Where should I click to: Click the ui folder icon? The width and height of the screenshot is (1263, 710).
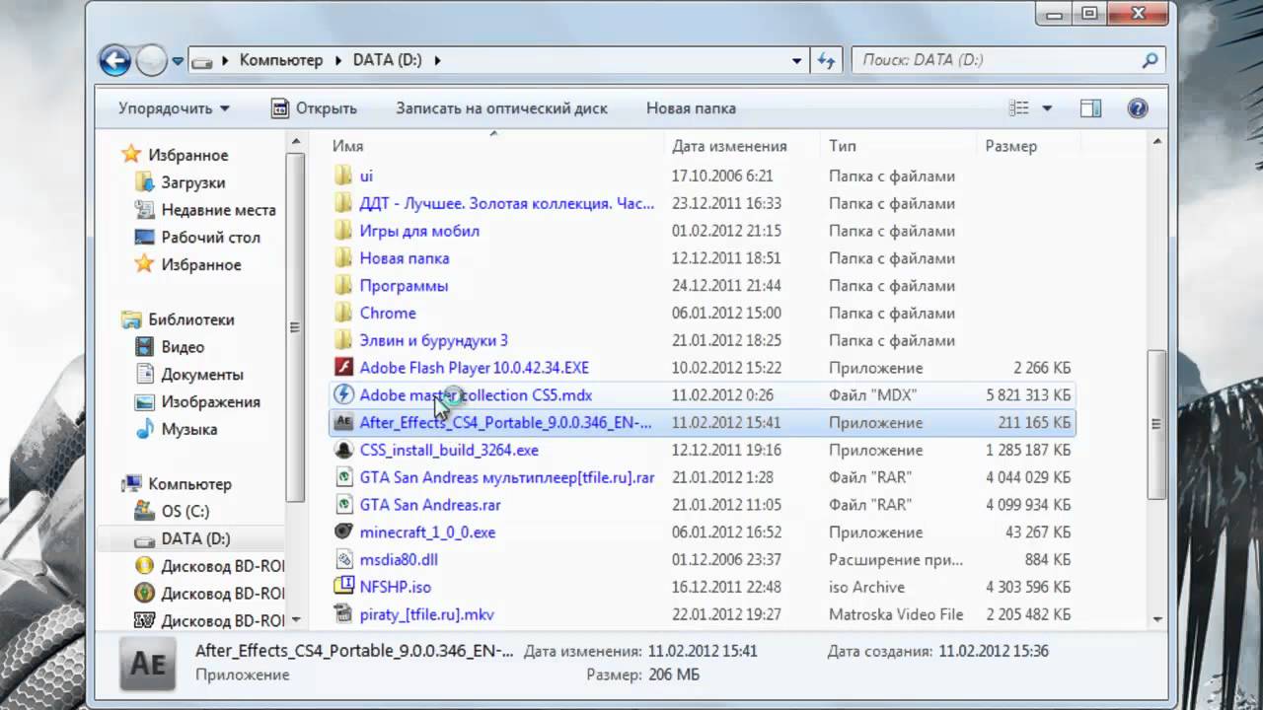pos(343,176)
